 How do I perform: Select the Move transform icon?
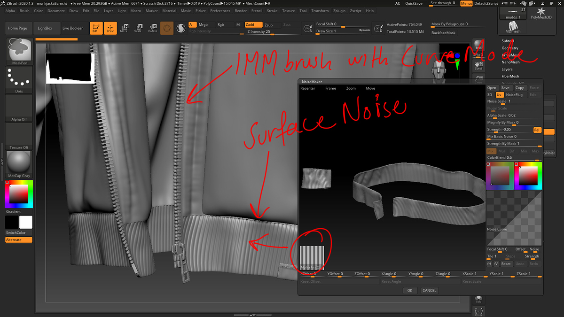[x=124, y=28]
